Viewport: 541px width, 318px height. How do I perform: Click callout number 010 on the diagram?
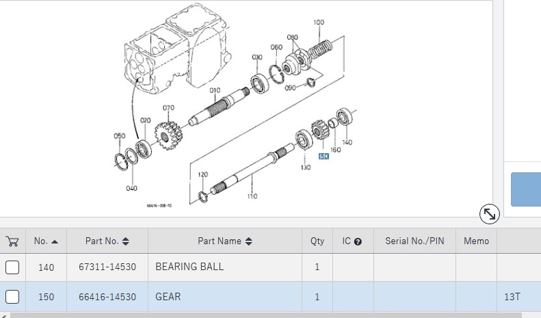[x=215, y=90]
